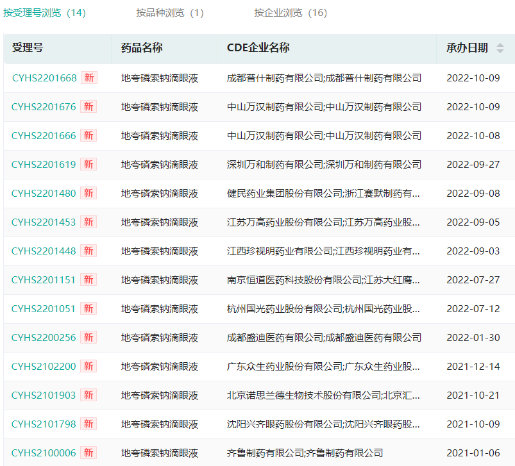This screenshot has height=466, width=515.
Task: Click date cell 2021-01-06
Action: point(473,454)
